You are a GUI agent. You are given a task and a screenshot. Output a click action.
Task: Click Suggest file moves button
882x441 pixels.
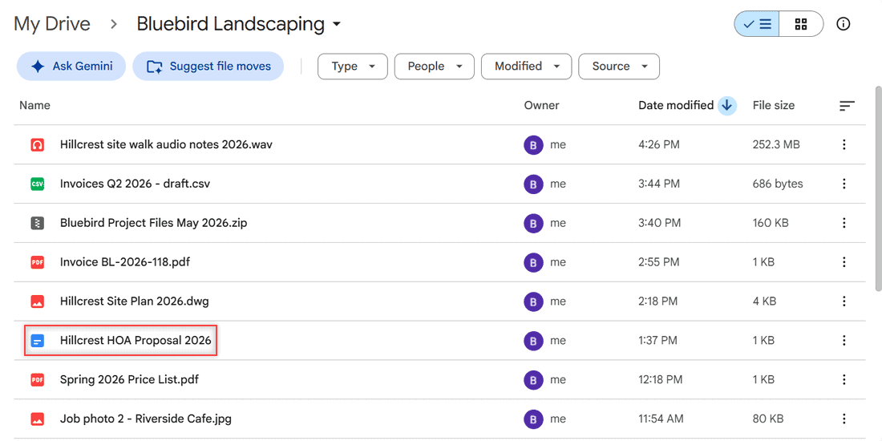pos(208,67)
